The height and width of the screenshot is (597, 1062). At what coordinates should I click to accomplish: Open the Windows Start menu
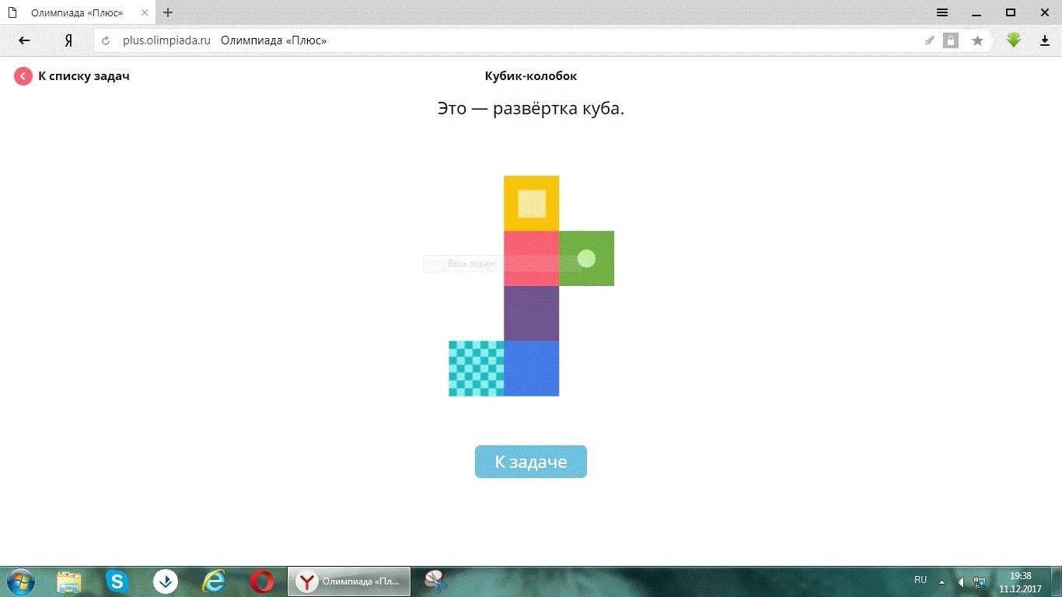(x=20, y=581)
